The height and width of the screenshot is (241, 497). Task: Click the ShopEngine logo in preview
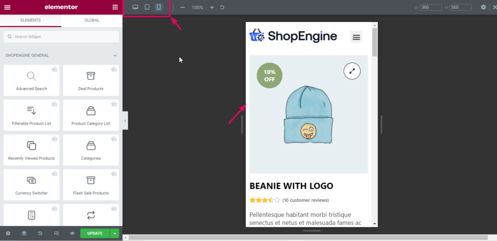click(x=293, y=36)
